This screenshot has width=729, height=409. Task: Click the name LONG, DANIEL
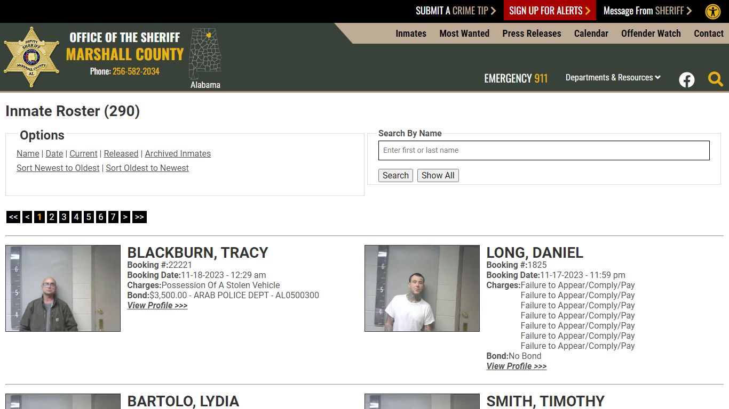pyautogui.click(x=535, y=252)
